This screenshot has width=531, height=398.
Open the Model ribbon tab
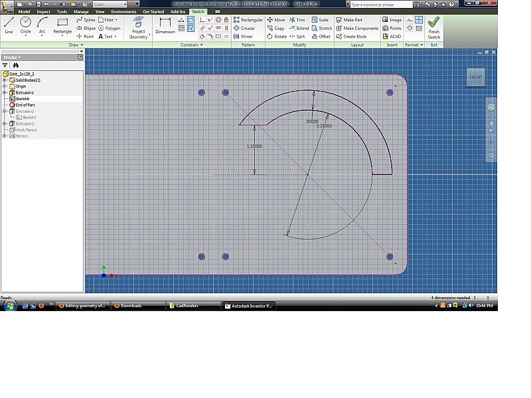tap(24, 11)
